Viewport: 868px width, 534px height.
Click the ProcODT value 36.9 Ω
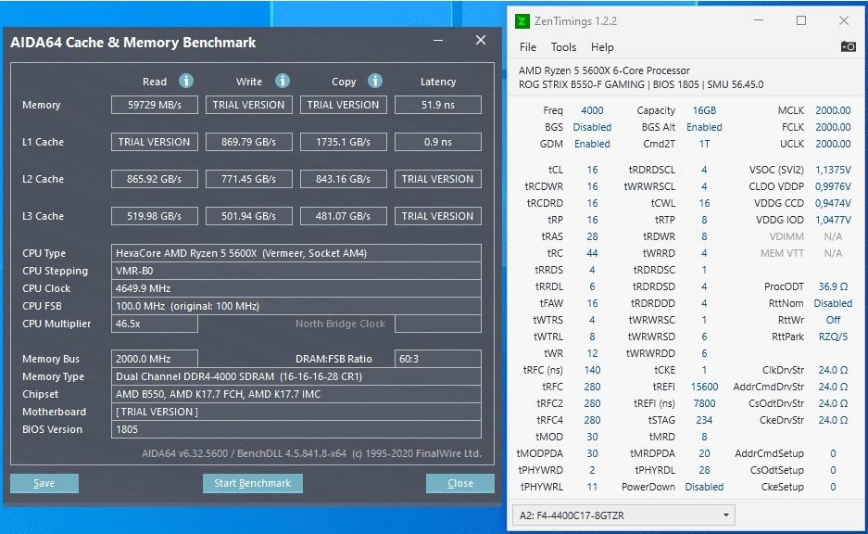coord(833,286)
